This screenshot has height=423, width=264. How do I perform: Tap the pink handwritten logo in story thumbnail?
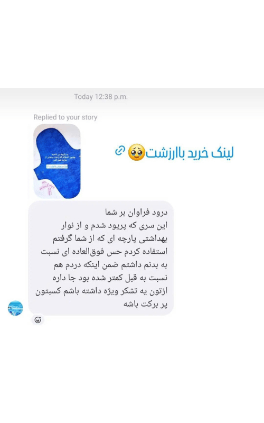click(x=46, y=187)
